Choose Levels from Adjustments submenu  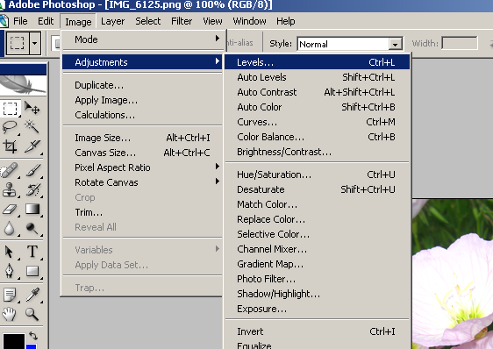[317, 62]
